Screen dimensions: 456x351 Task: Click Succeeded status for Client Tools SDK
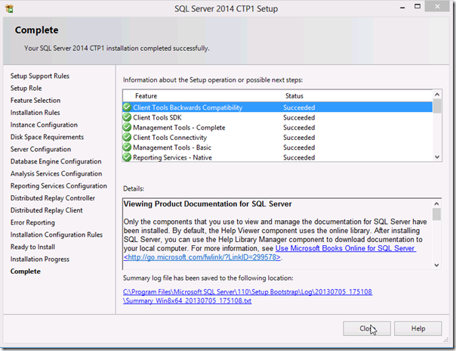(x=299, y=117)
